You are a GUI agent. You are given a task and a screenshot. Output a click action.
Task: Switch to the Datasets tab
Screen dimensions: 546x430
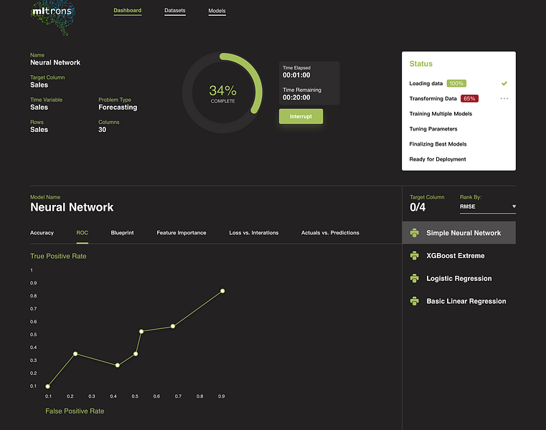pos(175,11)
